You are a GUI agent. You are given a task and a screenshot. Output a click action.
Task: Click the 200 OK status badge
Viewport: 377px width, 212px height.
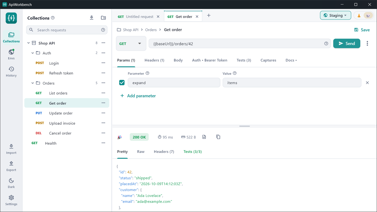coord(139,137)
